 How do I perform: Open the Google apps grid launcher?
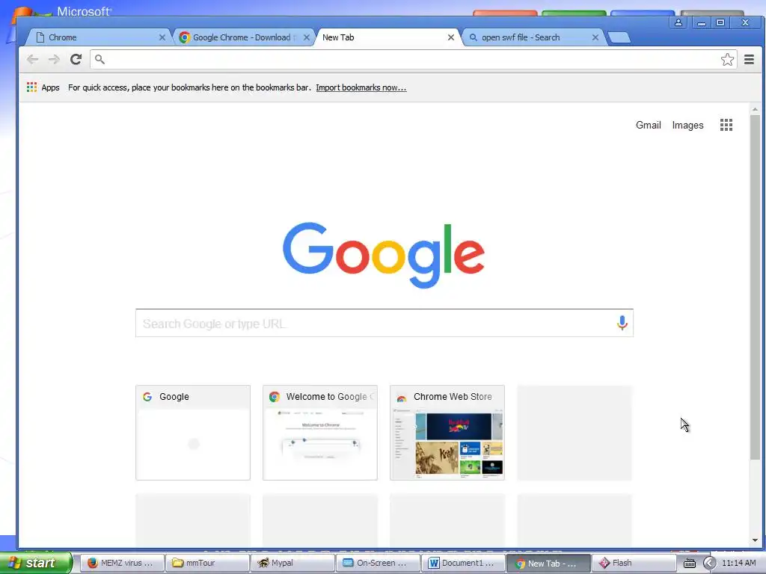tap(726, 125)
